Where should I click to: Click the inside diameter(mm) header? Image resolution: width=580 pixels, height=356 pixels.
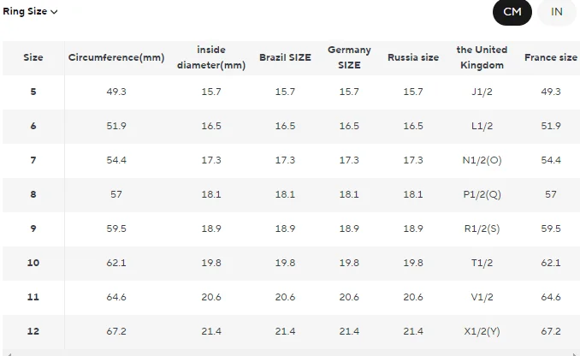210,57
